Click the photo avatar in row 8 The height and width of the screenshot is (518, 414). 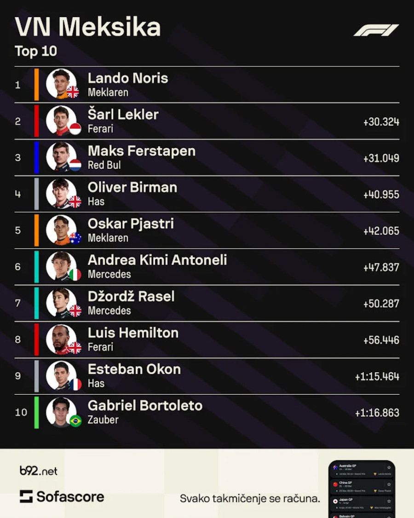point(61,340)
